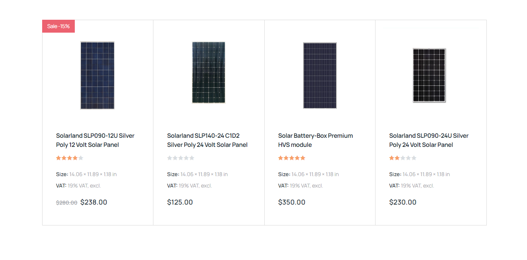Click the crossed-out $280.00 price

click(67, 203)
